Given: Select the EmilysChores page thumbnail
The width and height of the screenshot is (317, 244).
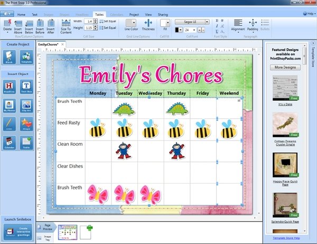Looking at the screenshot, I should tap(68, 232).
